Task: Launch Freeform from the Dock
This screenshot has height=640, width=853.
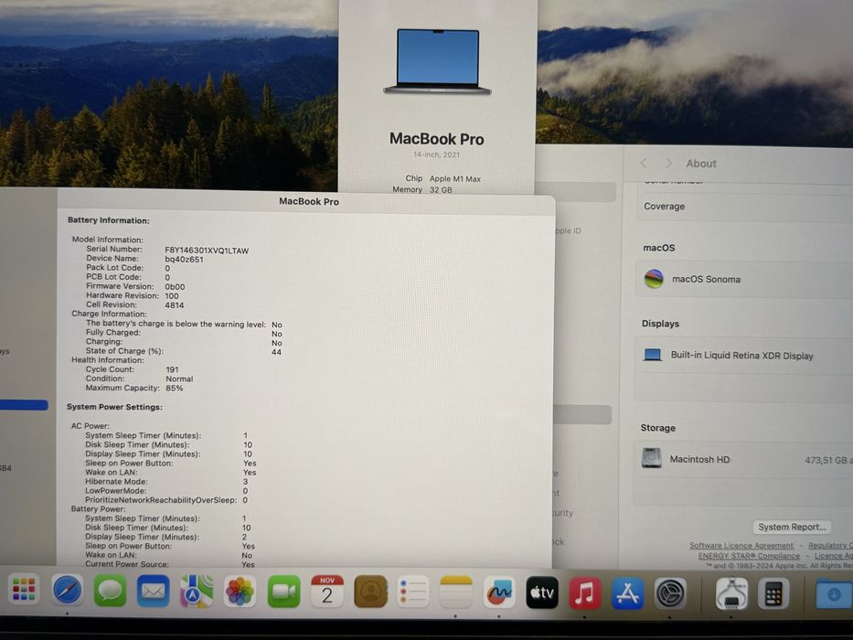Action: [x=499, y=592]
